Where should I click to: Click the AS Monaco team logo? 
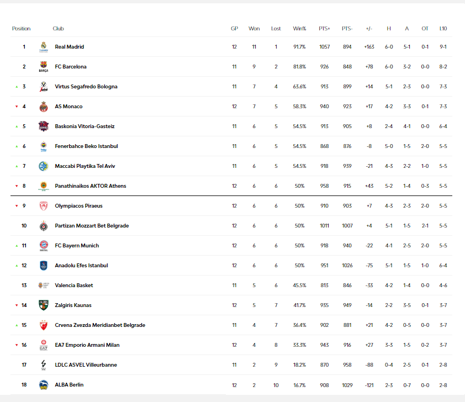pyautogui.click(x=44, y=107)
